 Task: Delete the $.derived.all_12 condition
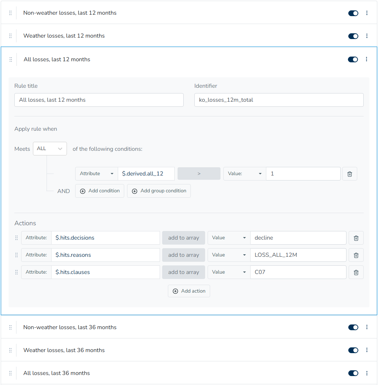[x=349, y=174]
